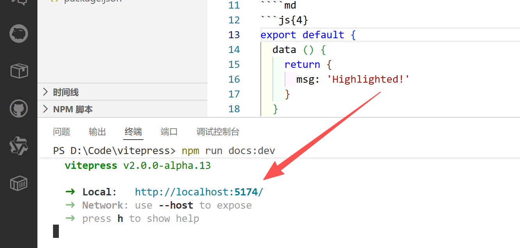Open the package box icon panel
This screenshot has width=520, height=248.
click(19, 71)
